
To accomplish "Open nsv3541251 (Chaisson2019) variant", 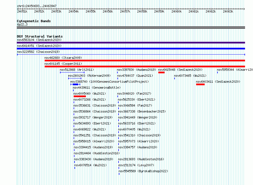I will (x=95, y=135).
